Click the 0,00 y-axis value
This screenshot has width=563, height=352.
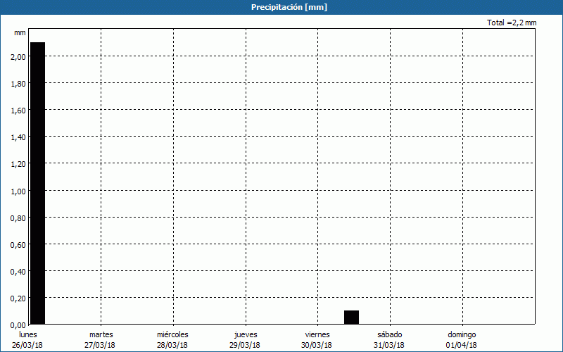[18, 325]
